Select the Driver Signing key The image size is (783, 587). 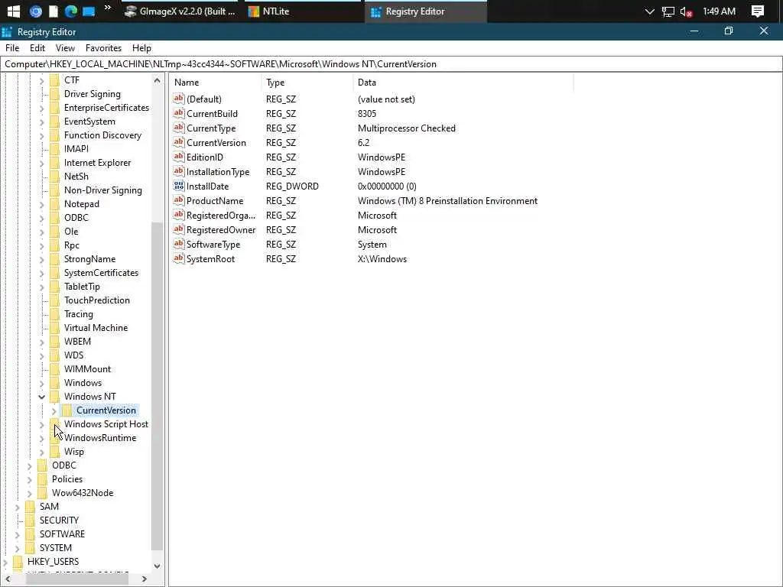pyautogui.click(x=92, y=94)
